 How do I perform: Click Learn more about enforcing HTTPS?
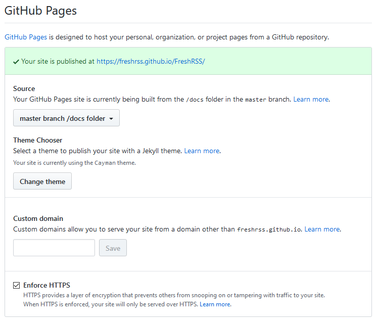(215, 304)
